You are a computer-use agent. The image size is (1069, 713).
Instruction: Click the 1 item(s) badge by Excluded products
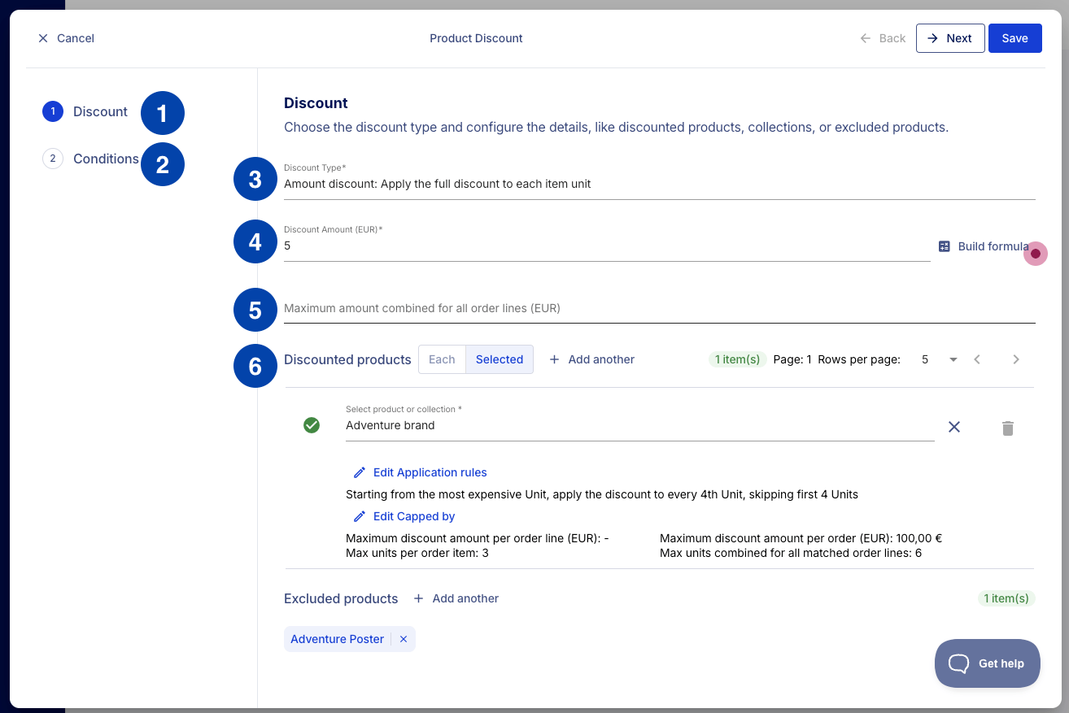click(x=1006, y=598)
